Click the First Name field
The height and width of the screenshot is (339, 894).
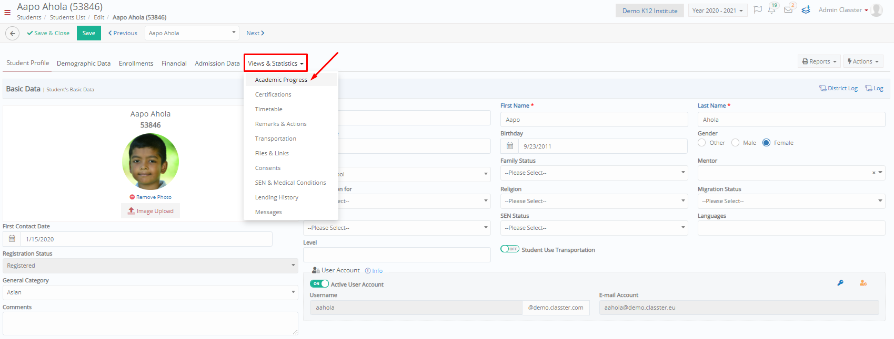pyautogui.click(x=594, y=120)
